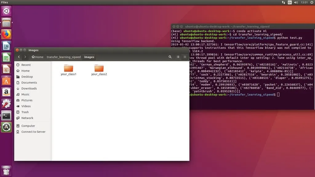315x177 pixels.
Task: Click 'Using TensorFlow backend.' in terminal
Action: click(193, 41)
